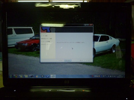The width and height of the screenshot is (134, 100).
Task: Click the highlighted キャンセル (Cancel) button
Action: point(68,61)
